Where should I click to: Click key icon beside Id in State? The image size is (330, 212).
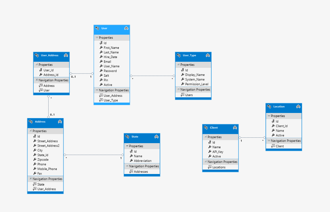[131, 151]
